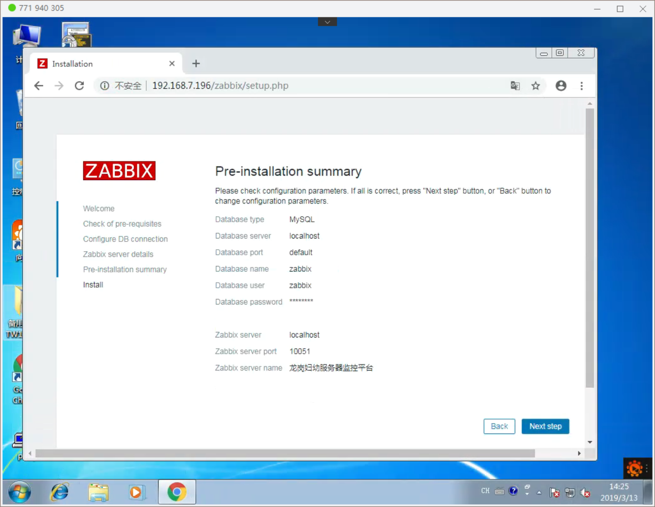
Task: Launch Internet Explorer from the taskbar
Action: 59,492
